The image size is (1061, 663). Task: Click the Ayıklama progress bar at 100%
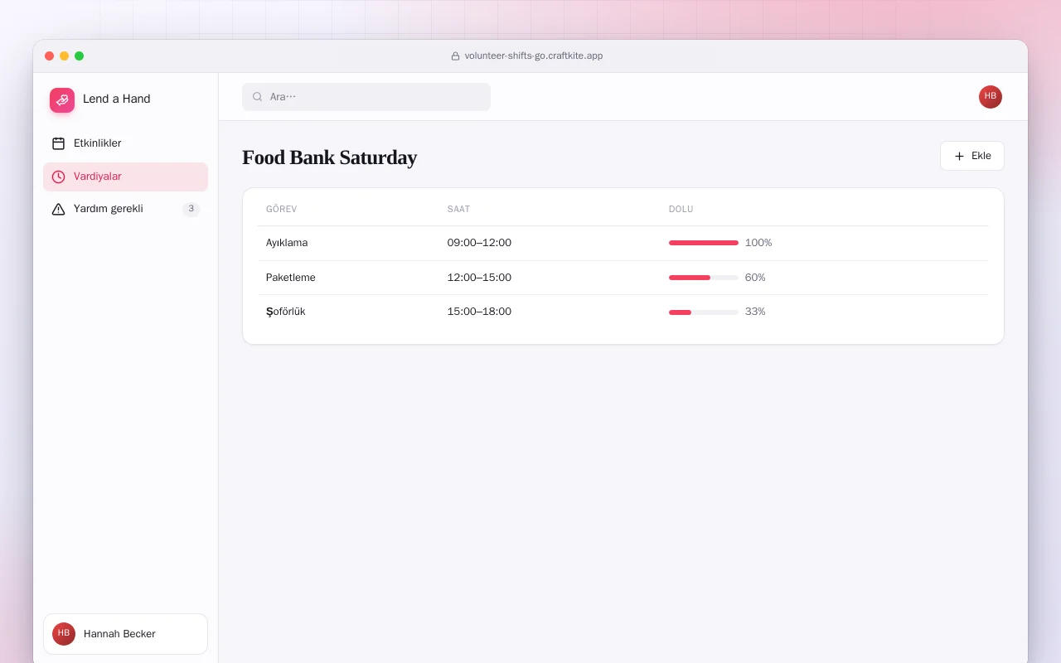[x=704, y=243]
